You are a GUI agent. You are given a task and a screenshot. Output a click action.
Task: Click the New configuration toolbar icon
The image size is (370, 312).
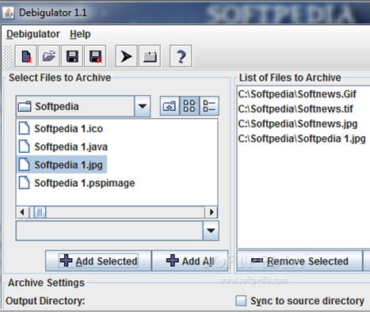point(26,56)
